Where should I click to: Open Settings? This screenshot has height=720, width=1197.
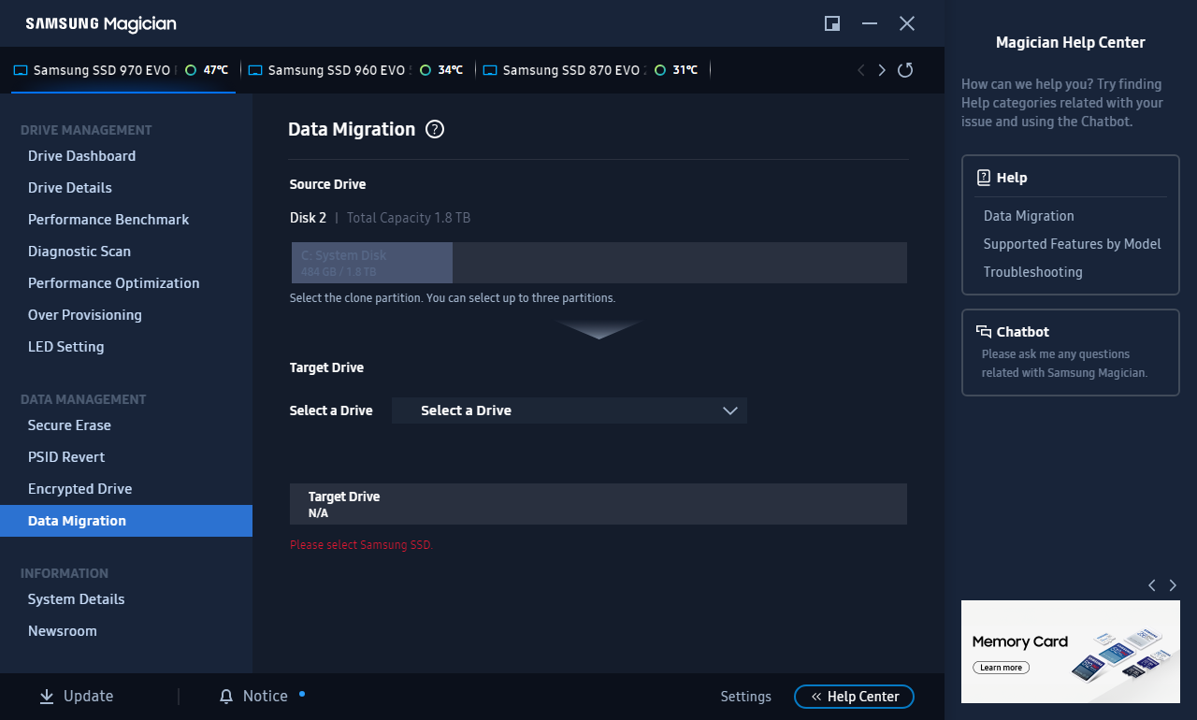746,697
